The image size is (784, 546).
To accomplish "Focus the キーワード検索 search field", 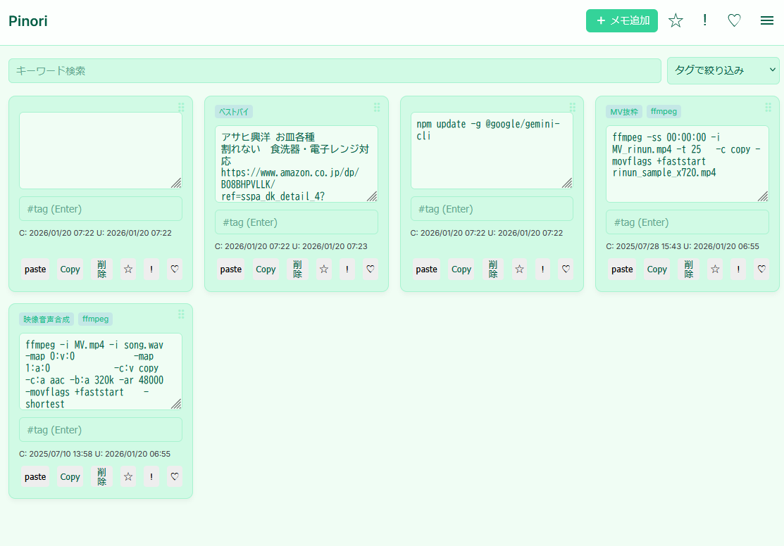I will click(x=335, y=70).
